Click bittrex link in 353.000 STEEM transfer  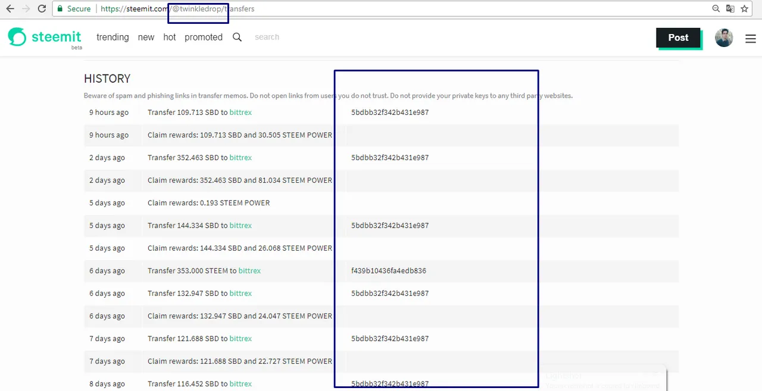(249, 271)
